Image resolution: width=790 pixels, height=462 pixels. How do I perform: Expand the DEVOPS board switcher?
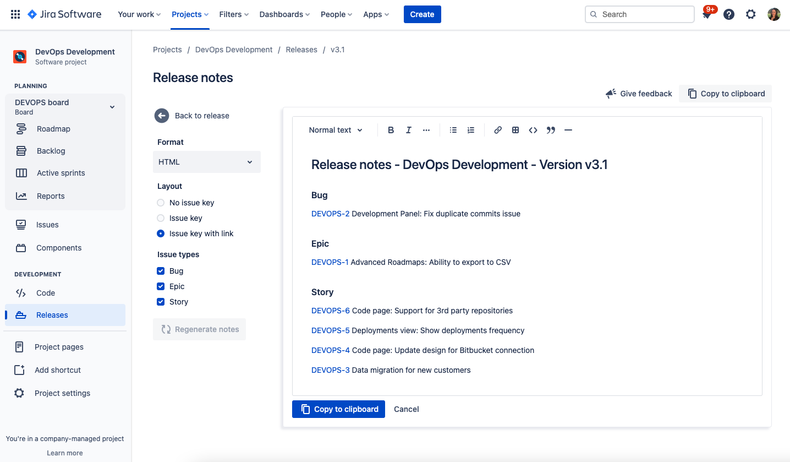[x=112, y=107]
